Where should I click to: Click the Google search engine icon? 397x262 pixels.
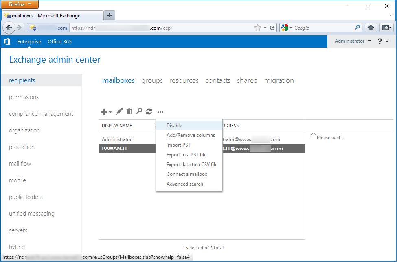285,28
